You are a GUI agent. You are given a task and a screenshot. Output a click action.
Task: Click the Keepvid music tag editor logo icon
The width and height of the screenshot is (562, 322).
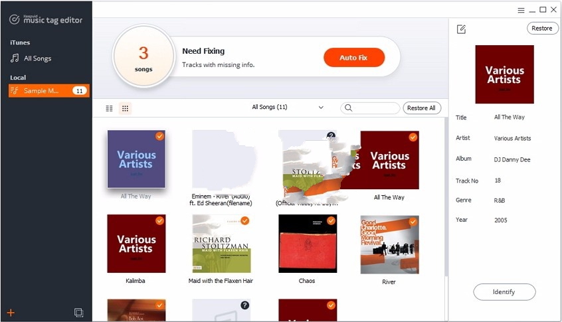pyautogui.click(x=15, y=19)
